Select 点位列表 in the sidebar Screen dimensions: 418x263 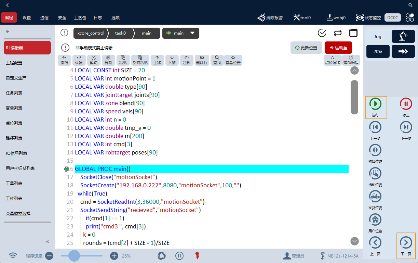(x=14, y=123)
